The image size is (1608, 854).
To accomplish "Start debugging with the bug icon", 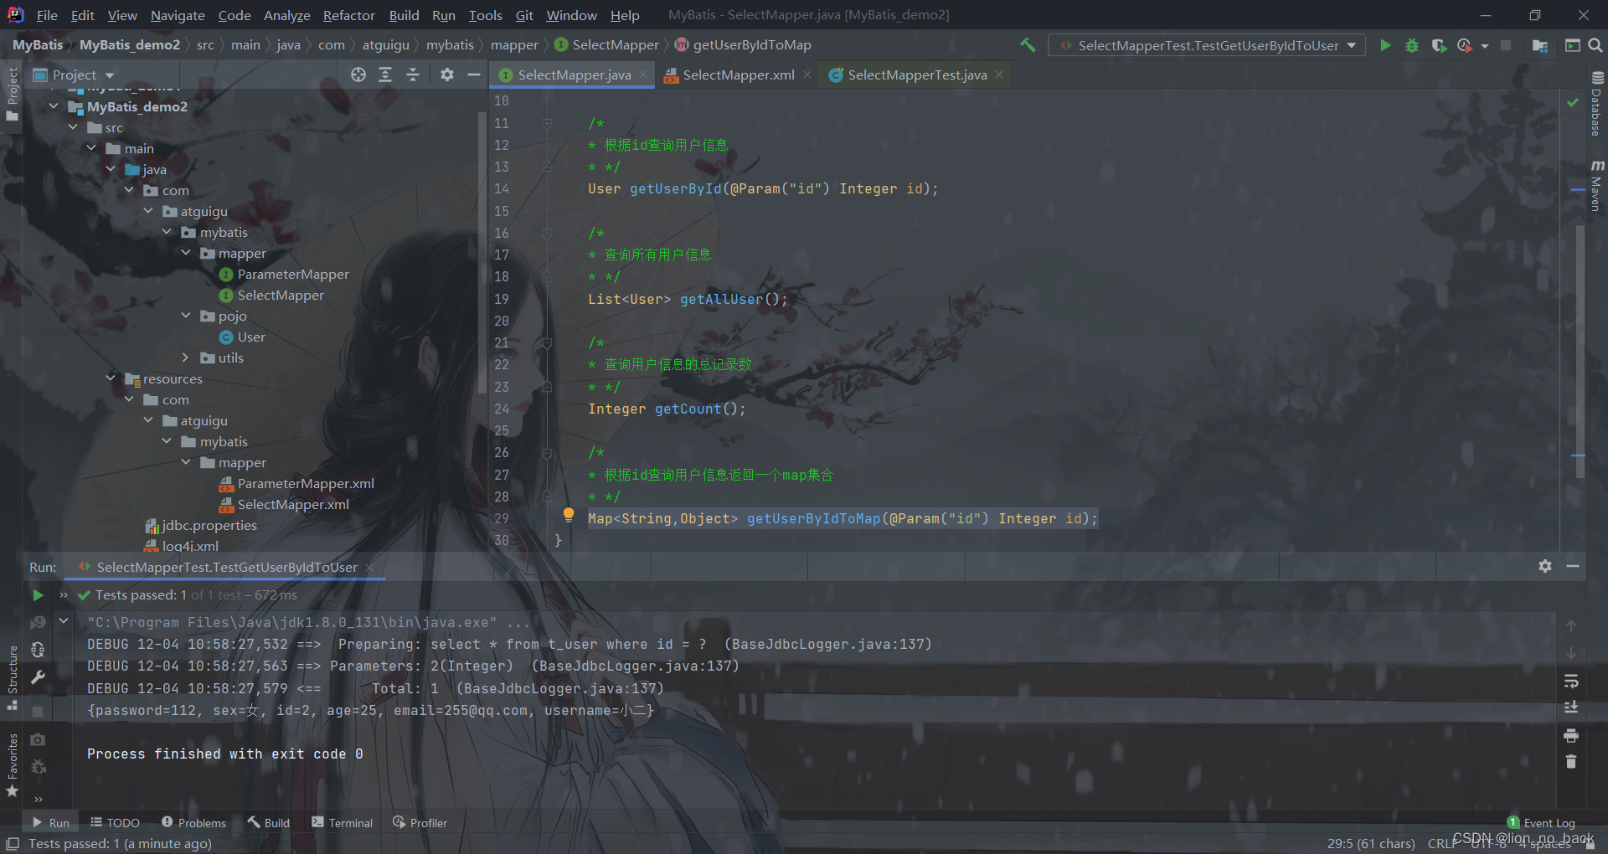I will pyautogui.click(x=1412, y=45).
